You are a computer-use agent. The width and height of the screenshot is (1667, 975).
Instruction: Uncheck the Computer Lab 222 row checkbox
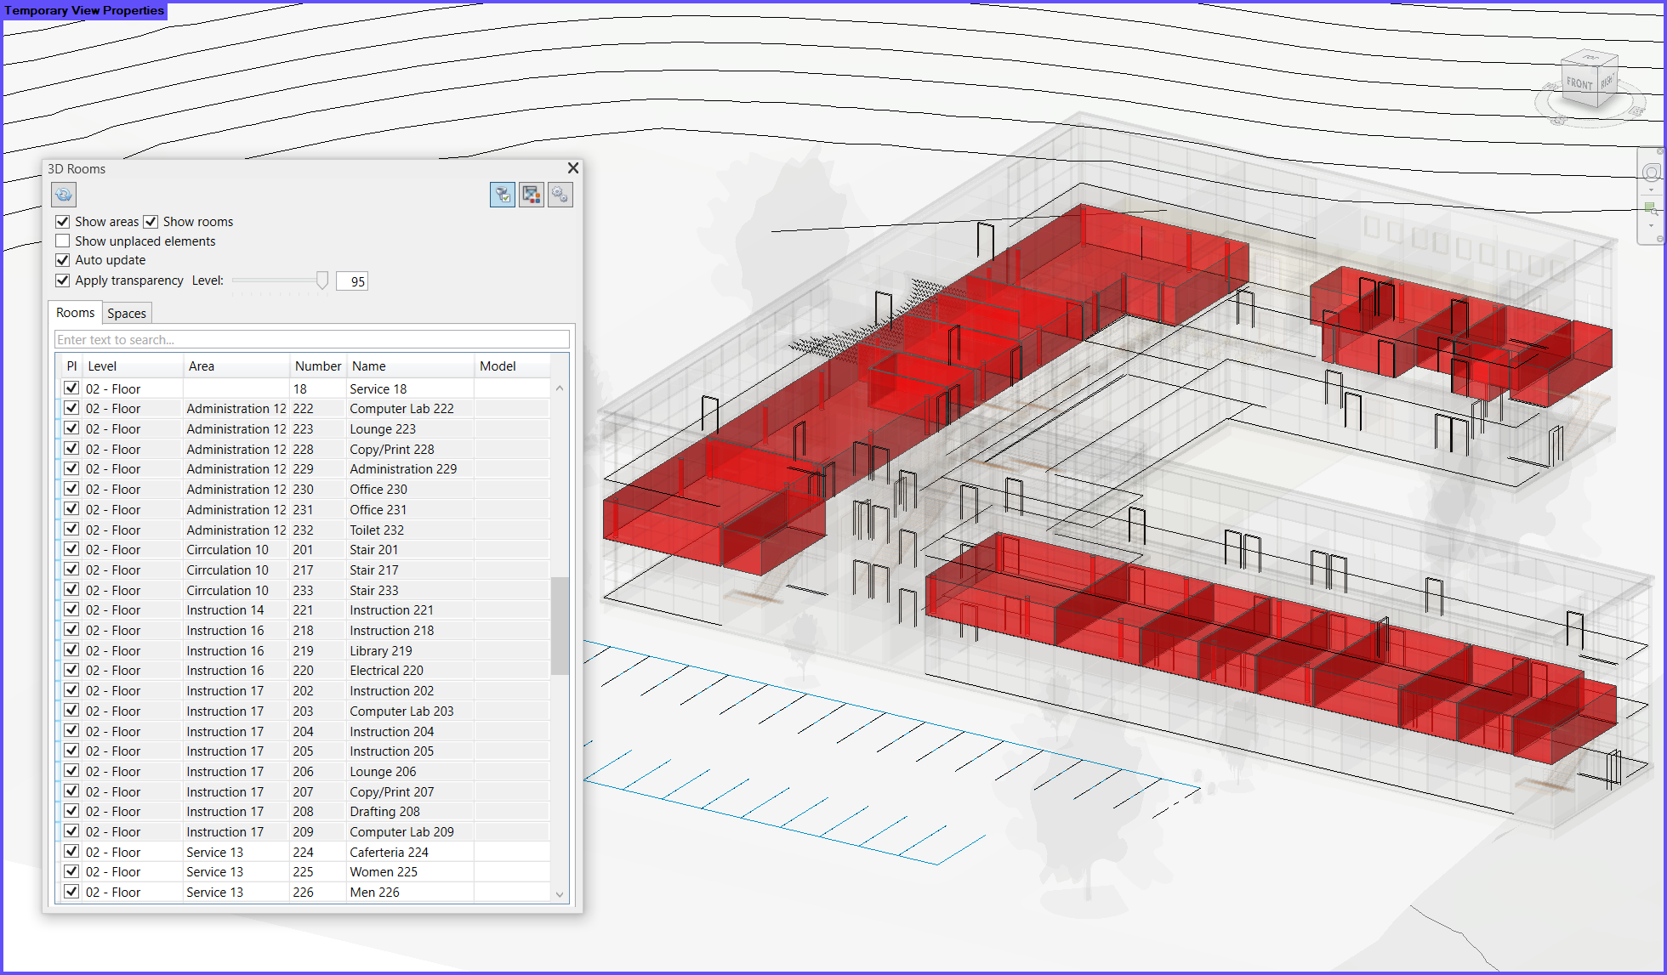tap(72, 409)
